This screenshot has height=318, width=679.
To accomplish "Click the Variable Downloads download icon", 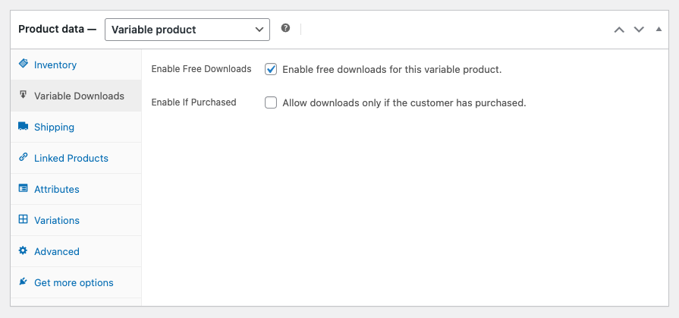I will (x=23, y=96).
